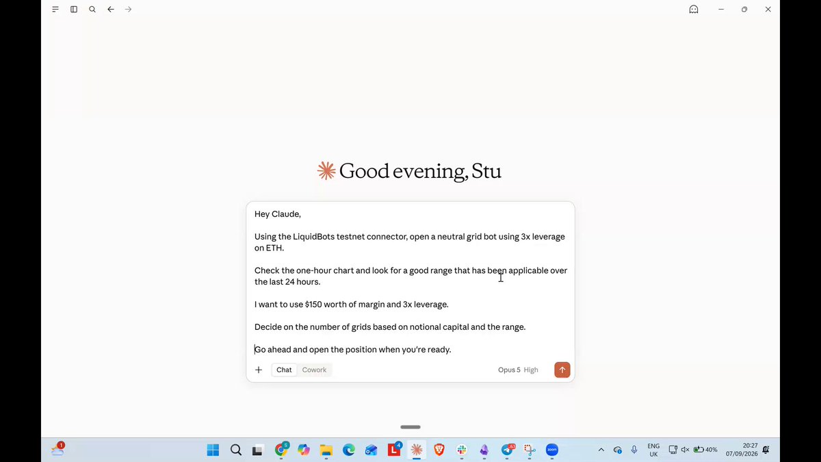The width and height of the screenshot is (821, 462).
Task: Open the ghost incognito chat icon
Action: (694, 10)
